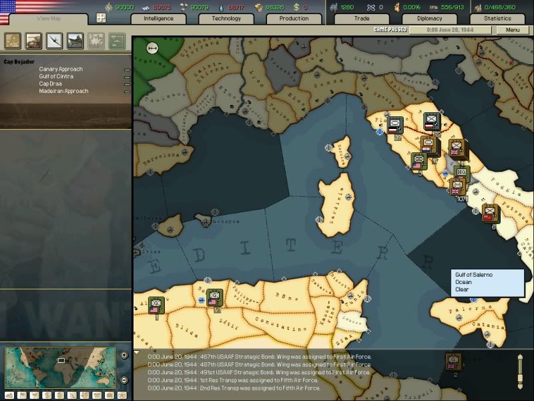Click the small vertical slider right of the map
Viewport: 534px width, 401px height.
(x=519, y=371)
